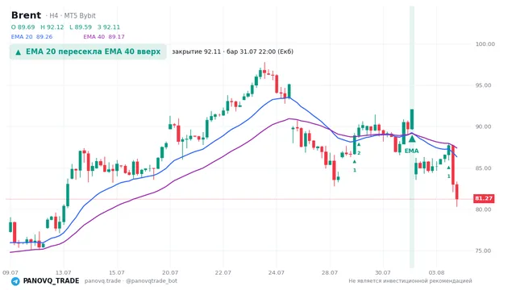Click the 09.07 date axis label

pyautogui.click(x=10, y=272)
